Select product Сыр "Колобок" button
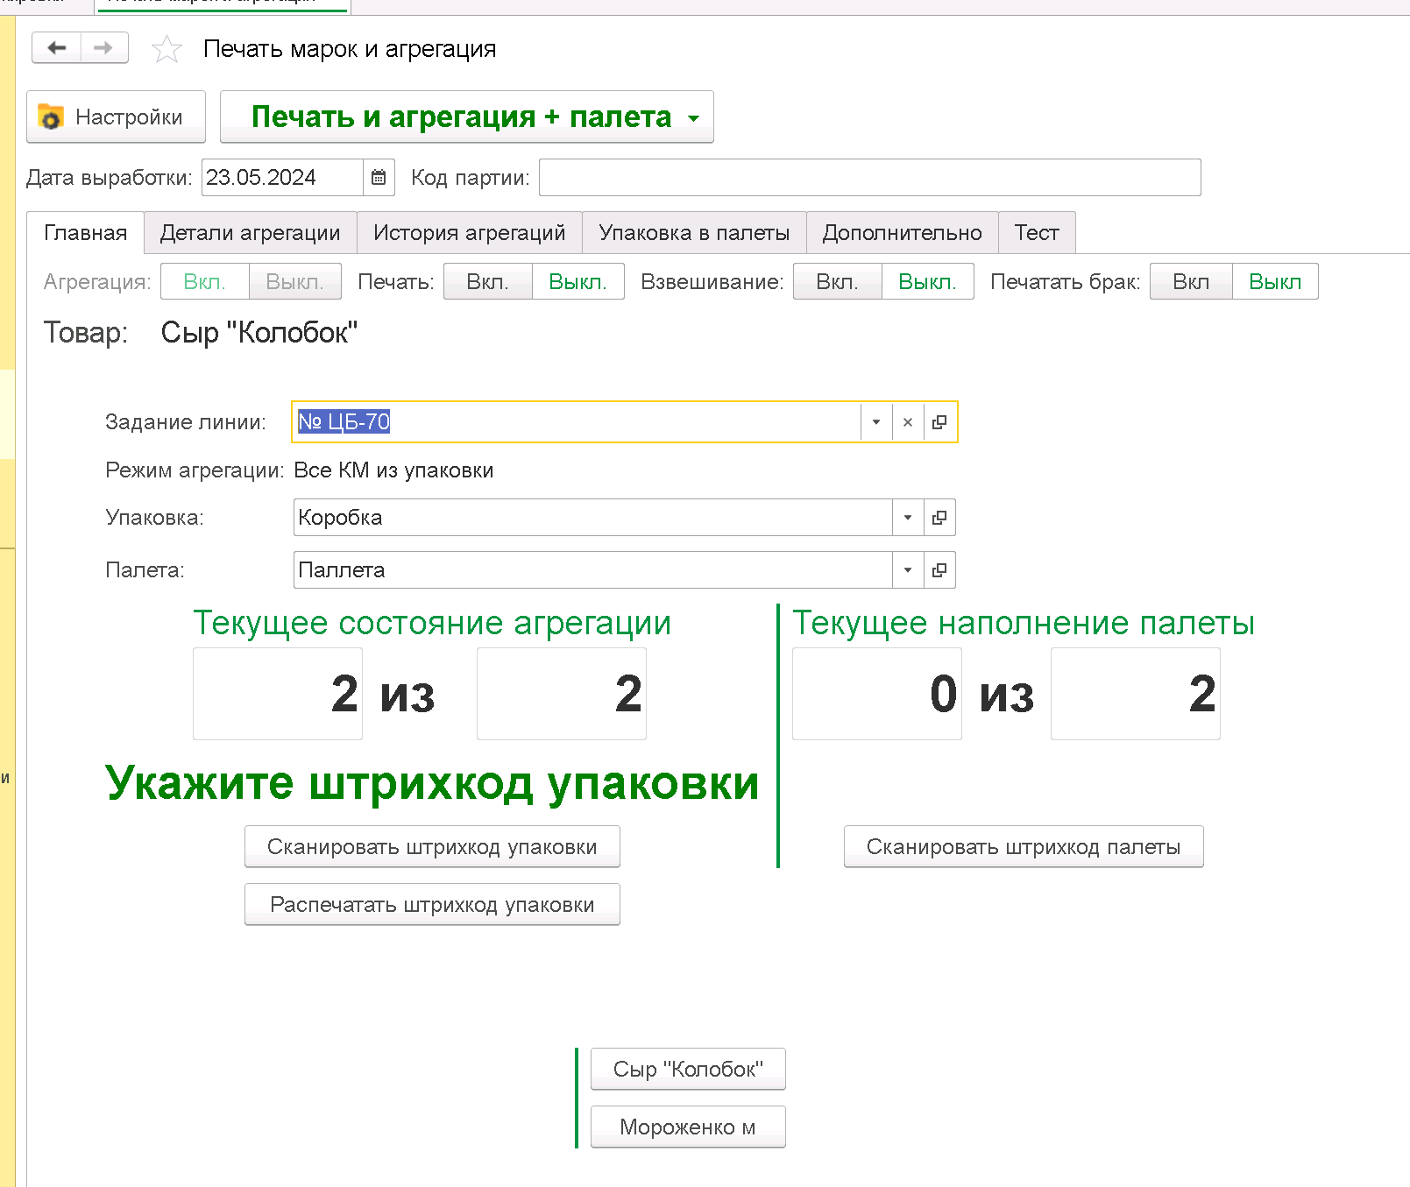Screen dimensions: 1410x1187 688,1070
